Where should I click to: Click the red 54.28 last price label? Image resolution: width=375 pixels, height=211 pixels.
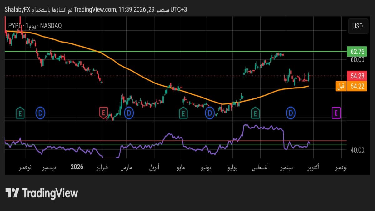coord(357,76)
